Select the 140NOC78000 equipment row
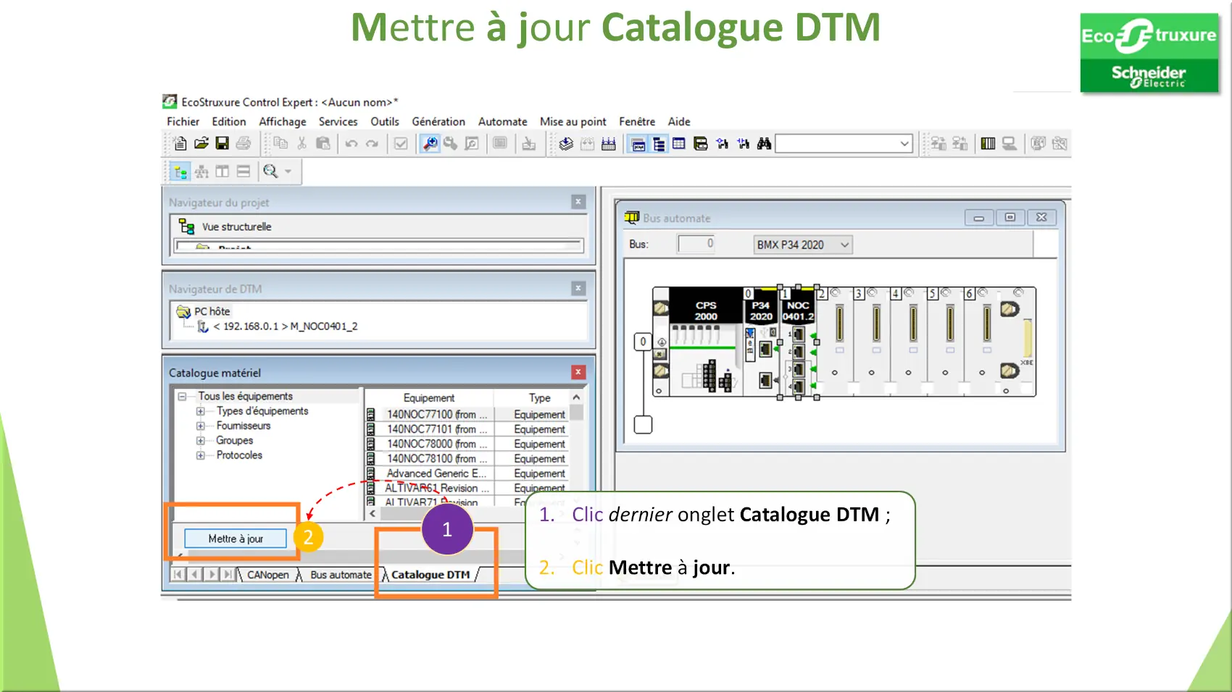The width and height of the screenshot is (1232, 692). tap(467, 444)
